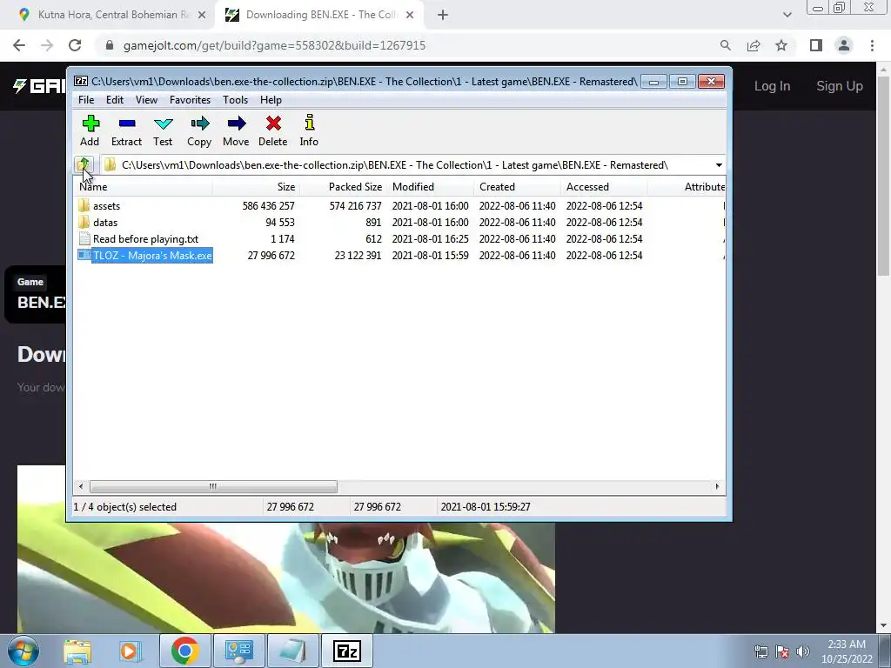This screenshot has width=891, height=668.
Task: Open a new Chrome tab
Action: [x=443, y=16]
